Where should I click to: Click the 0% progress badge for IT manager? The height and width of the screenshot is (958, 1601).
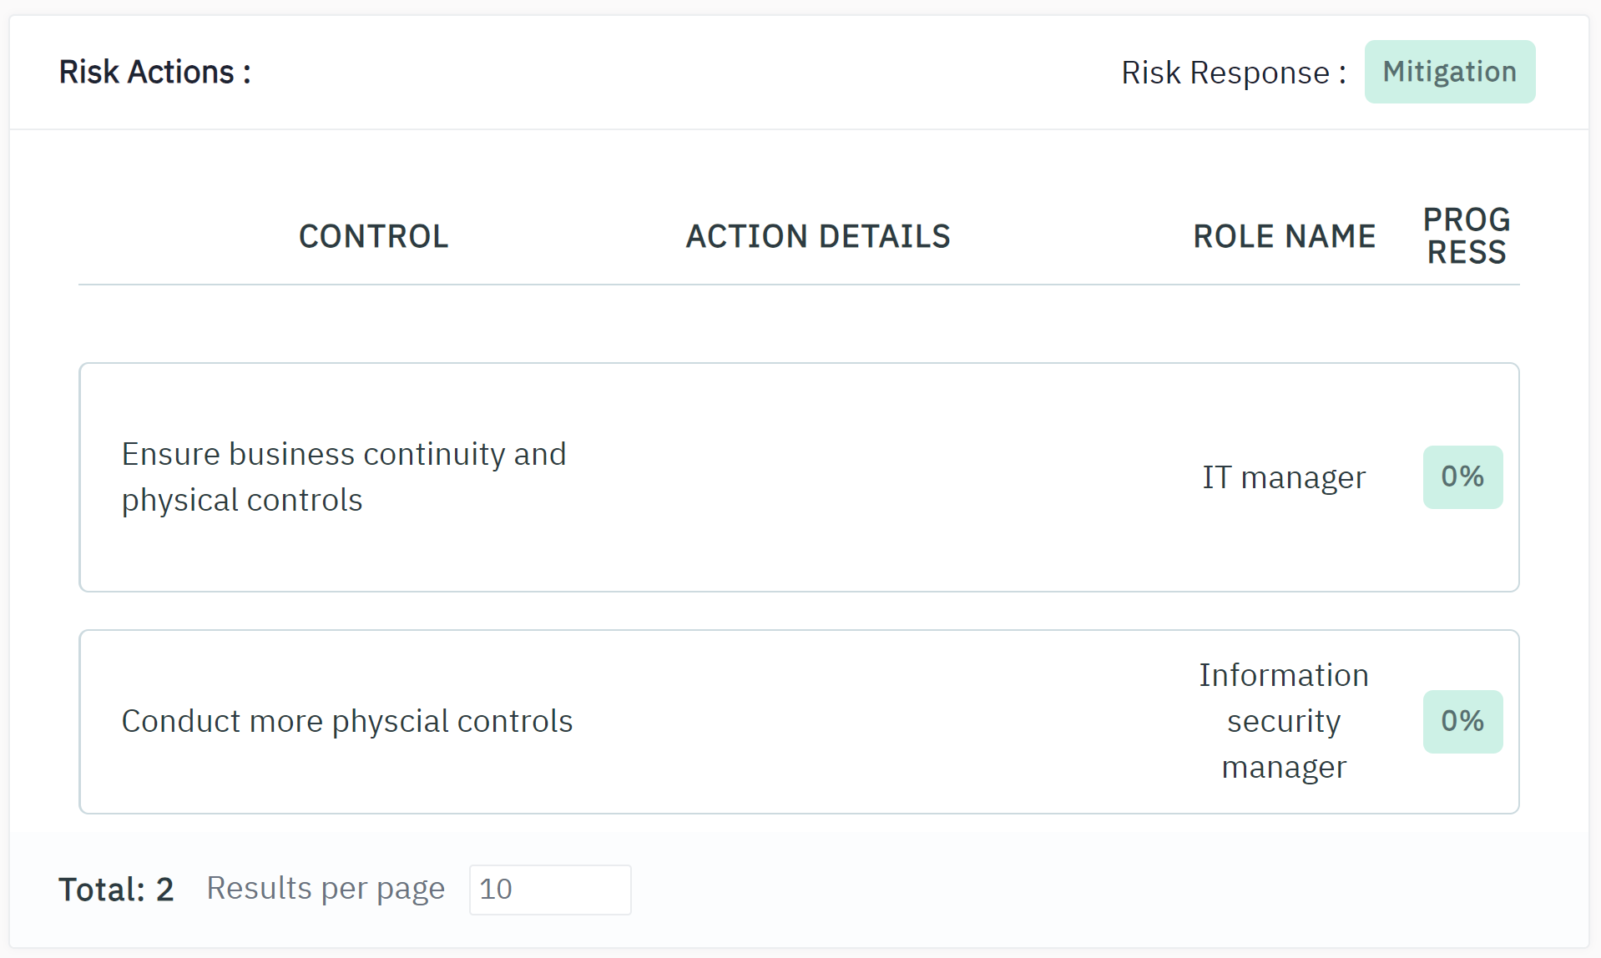tap(1462, 476)
